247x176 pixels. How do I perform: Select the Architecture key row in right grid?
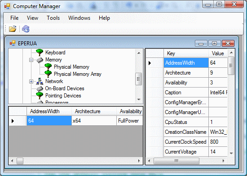186,73
